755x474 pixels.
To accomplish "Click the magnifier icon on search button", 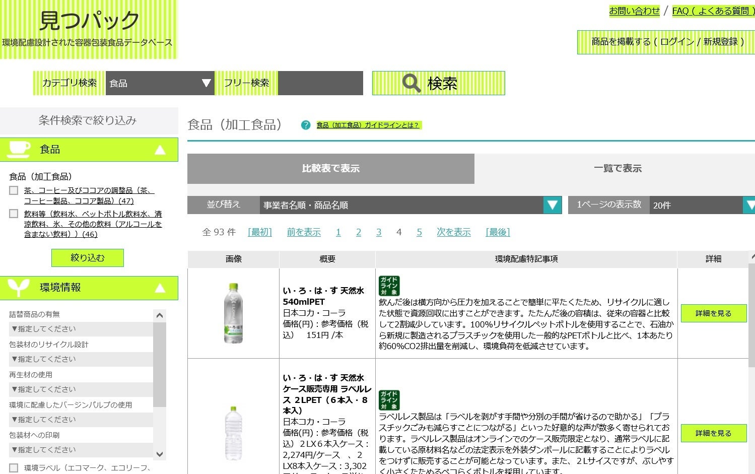I will pyautogui.click(x=411, y=83).
